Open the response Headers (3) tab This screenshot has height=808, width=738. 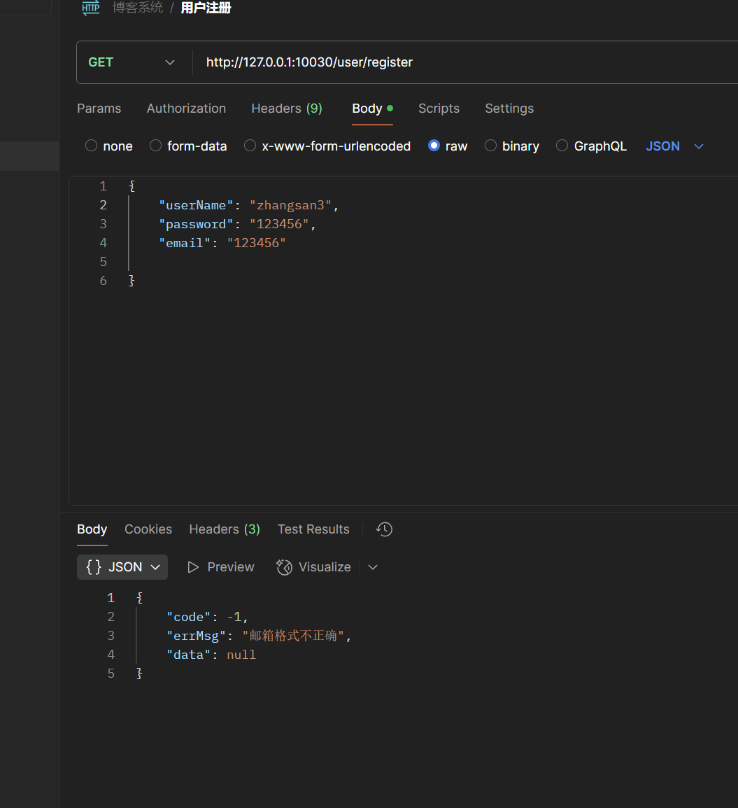click(x=225, y=529)
